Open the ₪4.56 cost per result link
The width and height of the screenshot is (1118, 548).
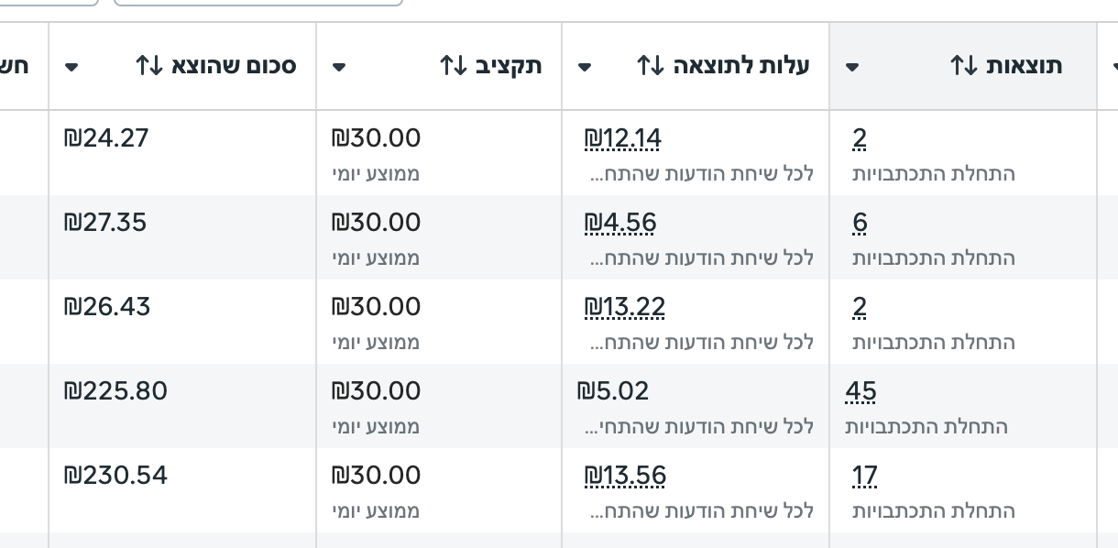click(620, 223)
